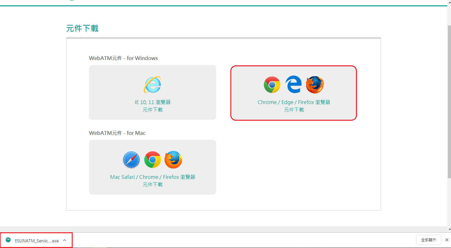Click the Internet Explorer icon in Windows section
The height and width of the screenshot is (248, 451).
click(x=152, y=85)
